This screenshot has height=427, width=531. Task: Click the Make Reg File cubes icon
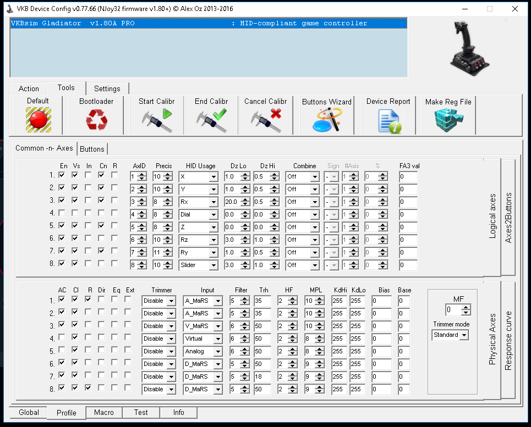448,120
